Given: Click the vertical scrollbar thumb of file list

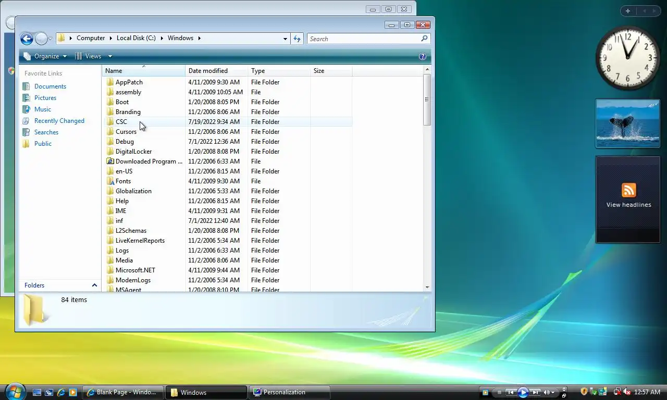Looking at the screenshot, I should [x=427, y=99].
